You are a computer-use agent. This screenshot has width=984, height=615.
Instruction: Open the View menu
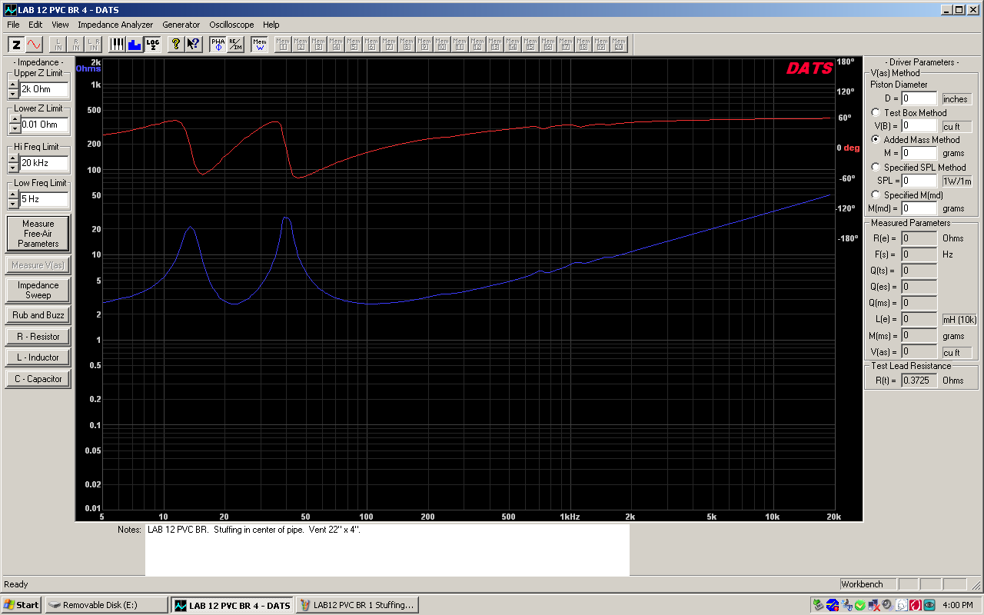click(x=60, y=25)
